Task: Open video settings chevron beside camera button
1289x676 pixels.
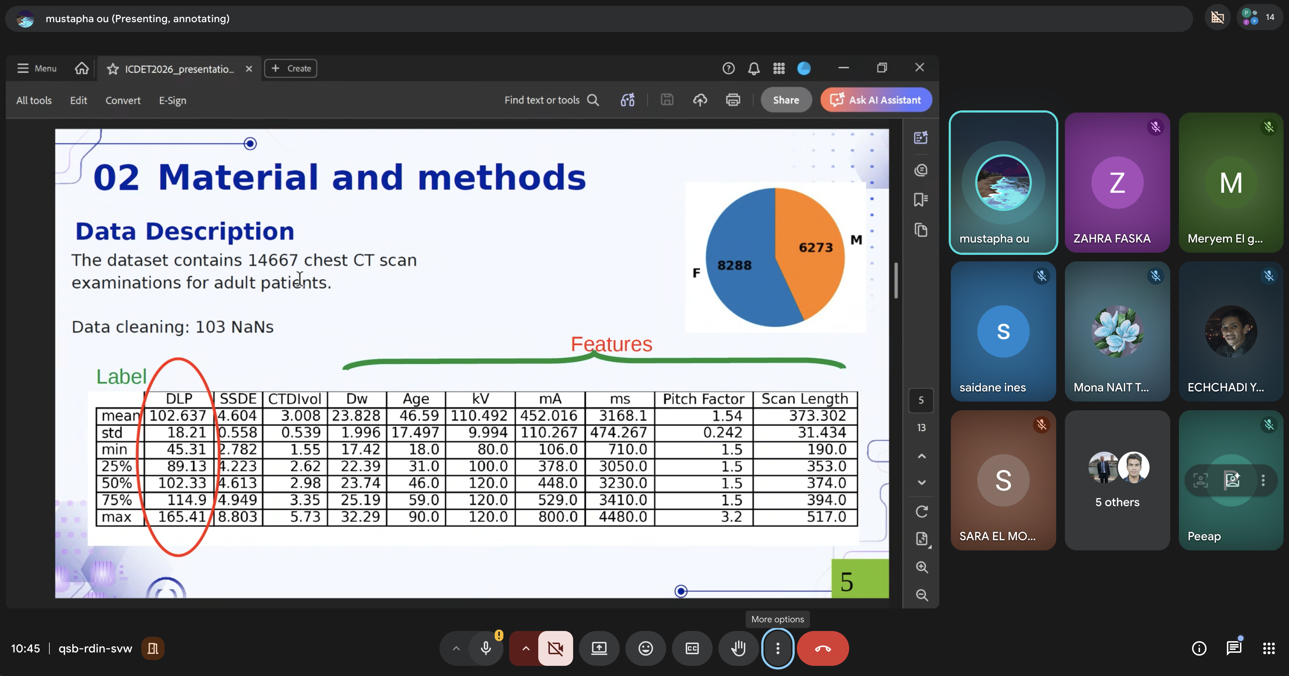Action: [x=526, y=648]
